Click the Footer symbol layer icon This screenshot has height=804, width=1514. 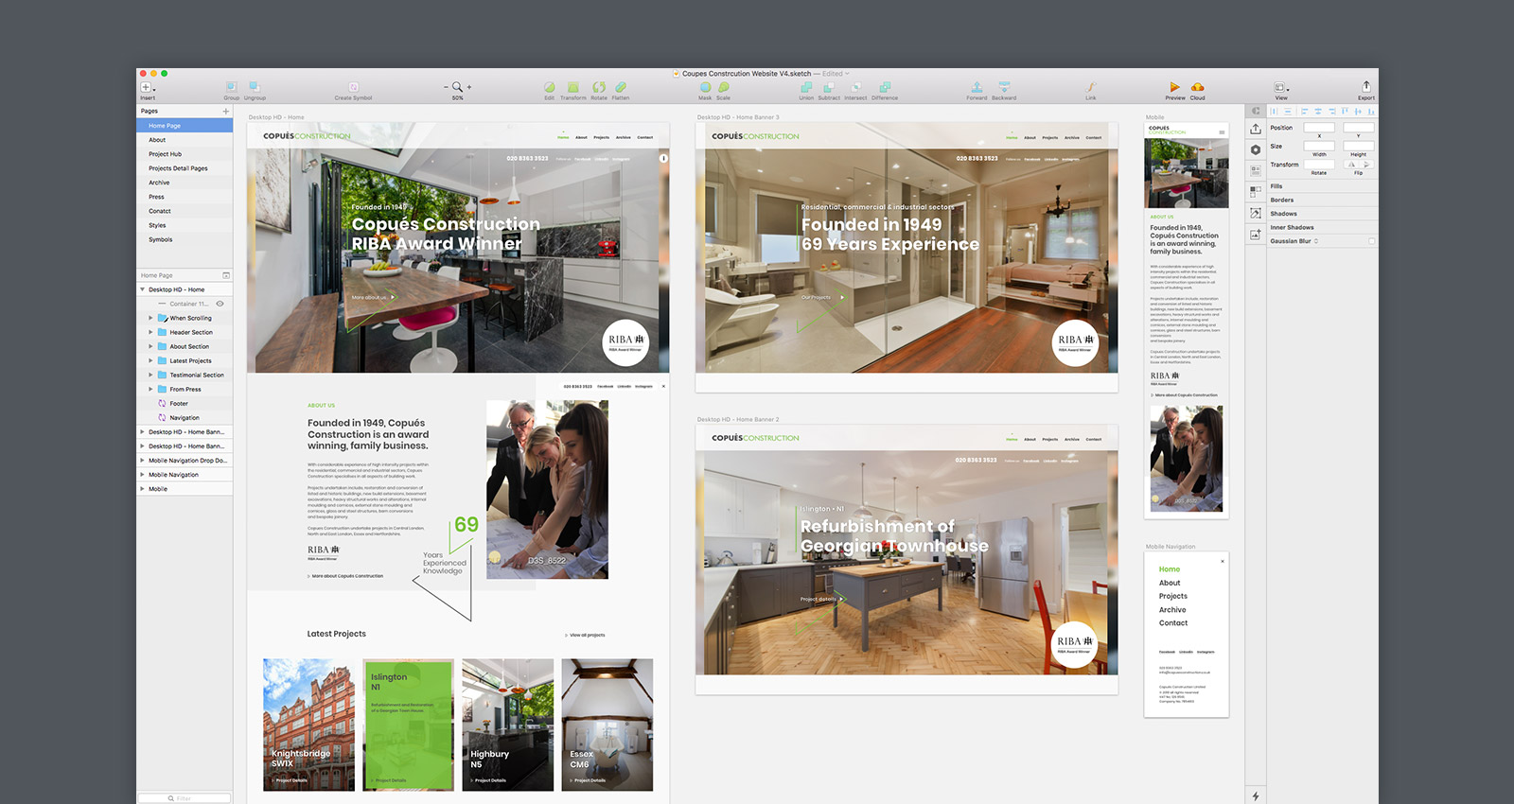coord(162,404)
